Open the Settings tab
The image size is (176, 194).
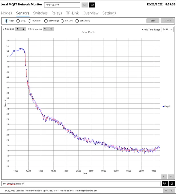(109, 13)
